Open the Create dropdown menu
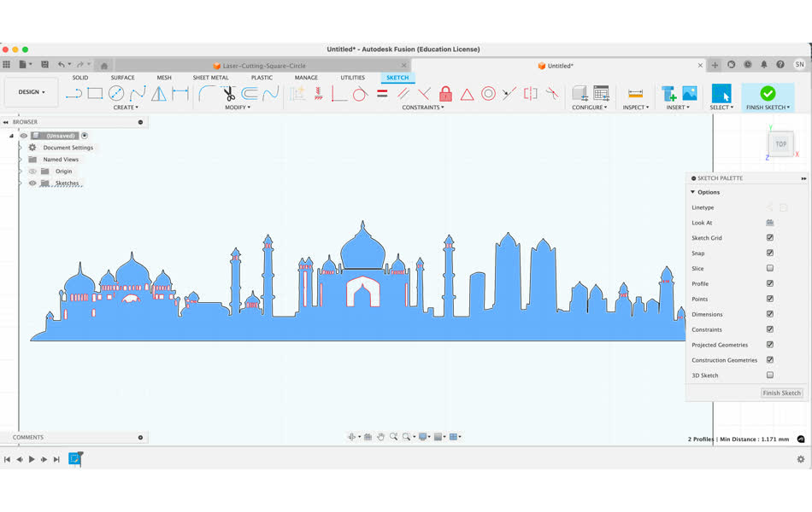This screenshot has height=512, width=812. coord(126,108)
